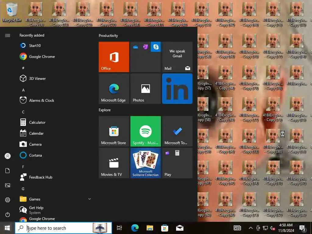
Task: Open Mail from the taskbar
Action: click(x=179, y=228)
